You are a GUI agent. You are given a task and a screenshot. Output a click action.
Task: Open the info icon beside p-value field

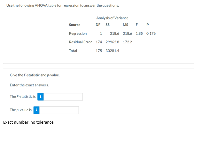pos(36,110)
